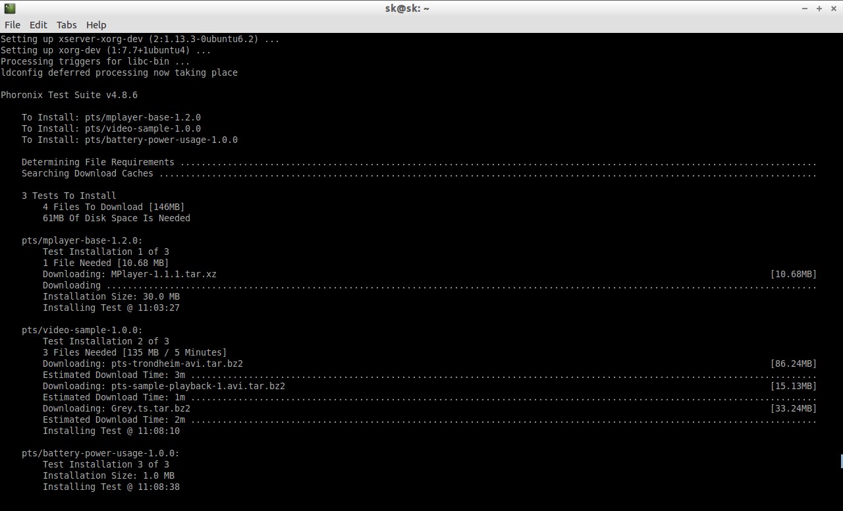Click 'Phoronix Test Suite v4.8.6' text
This screenshot has width=843, height=511.
pos(69,95)
